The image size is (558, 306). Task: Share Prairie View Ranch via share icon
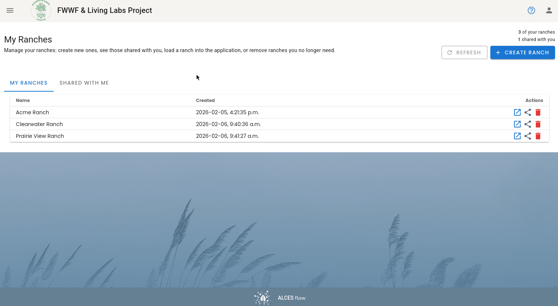click(528, 136)
